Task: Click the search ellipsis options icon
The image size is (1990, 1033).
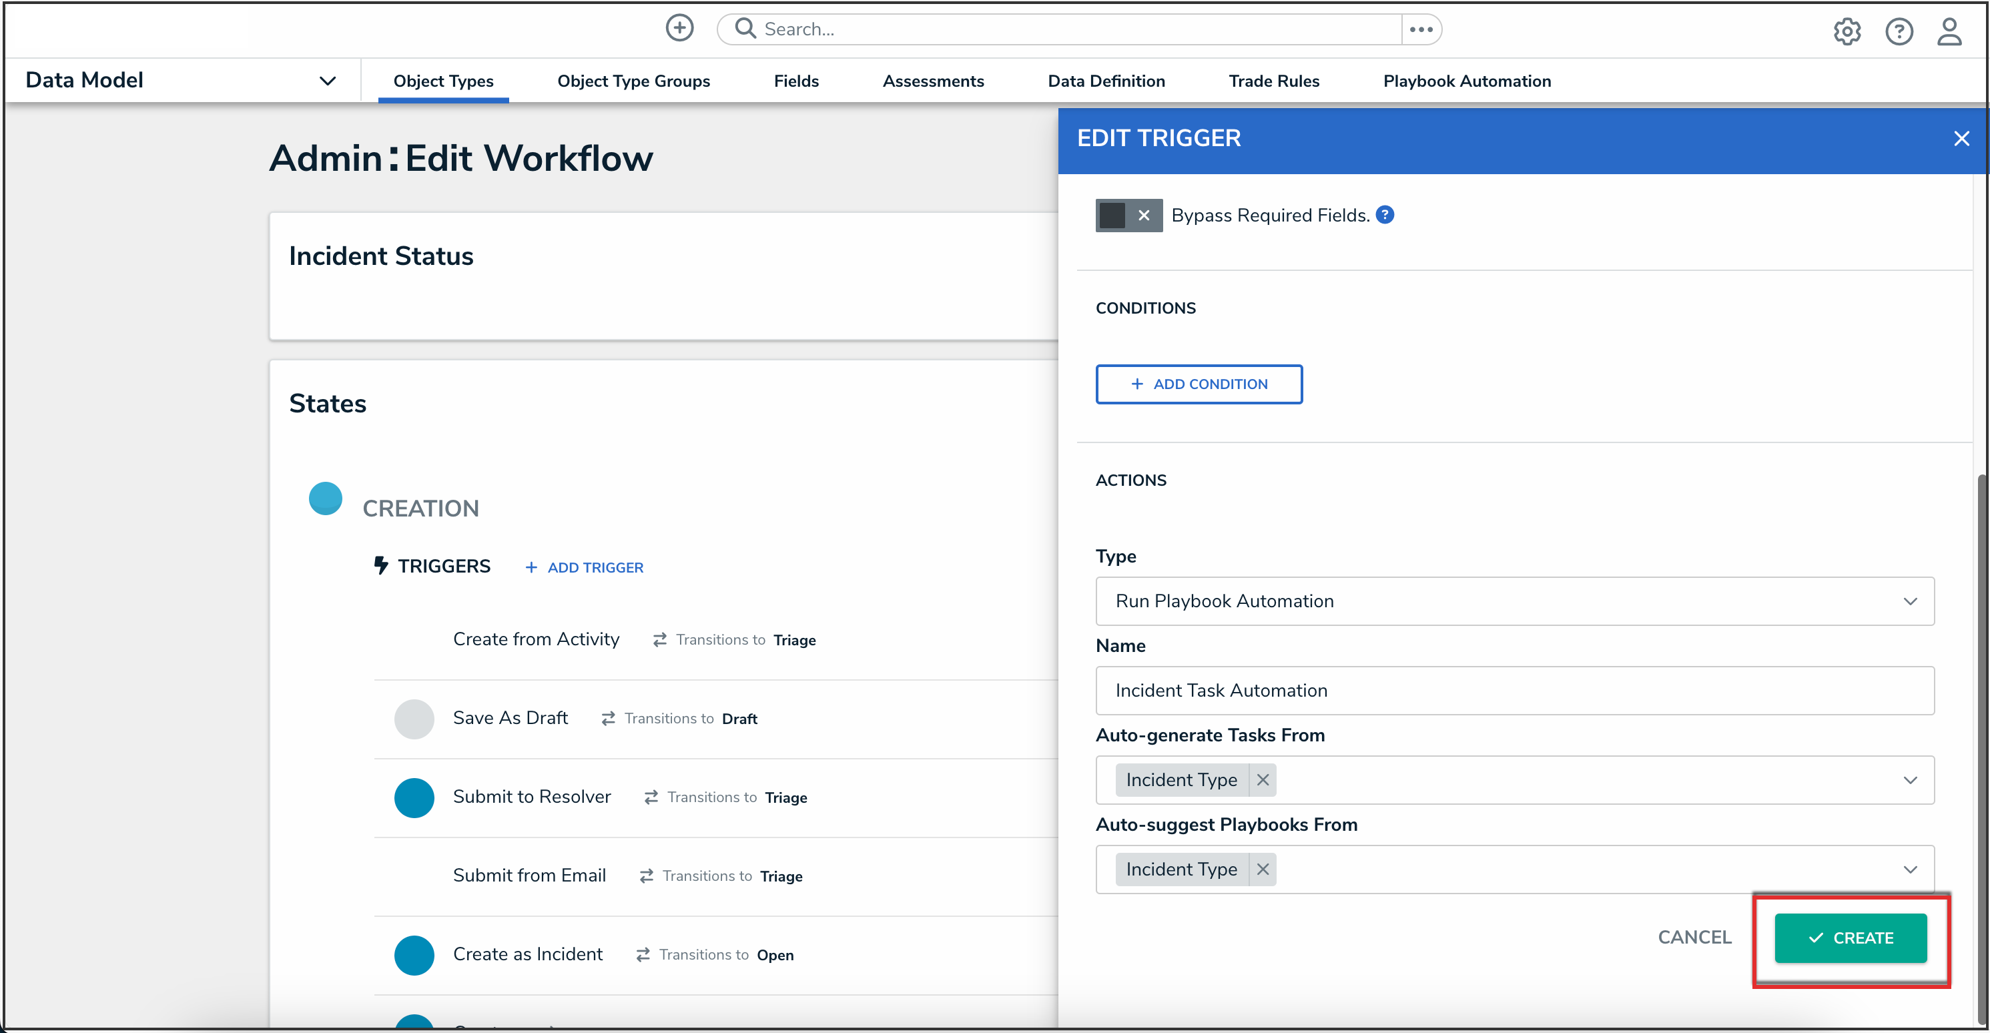Action: tap(1421, 29)
